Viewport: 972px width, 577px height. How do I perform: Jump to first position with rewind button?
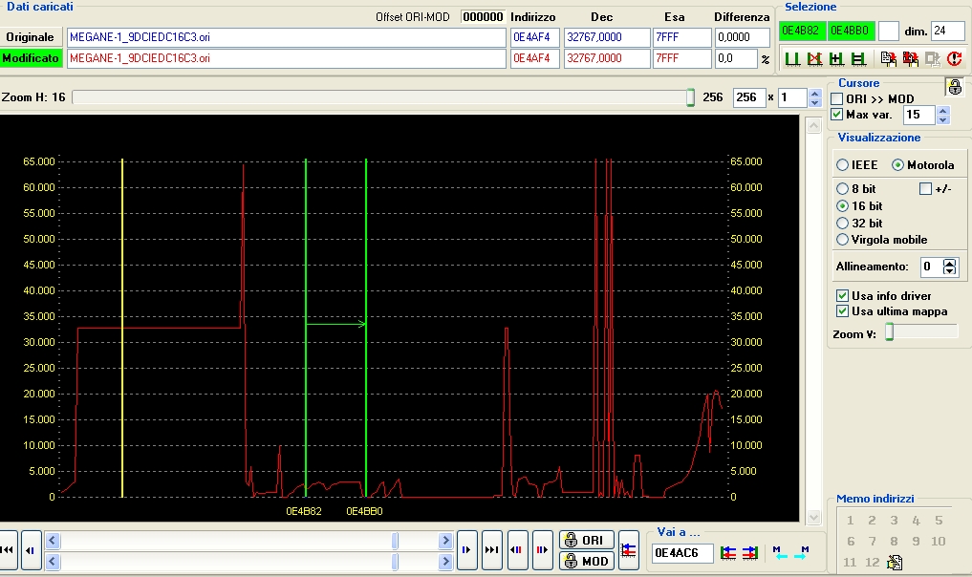pyautogui.click(x=8, y=549)
